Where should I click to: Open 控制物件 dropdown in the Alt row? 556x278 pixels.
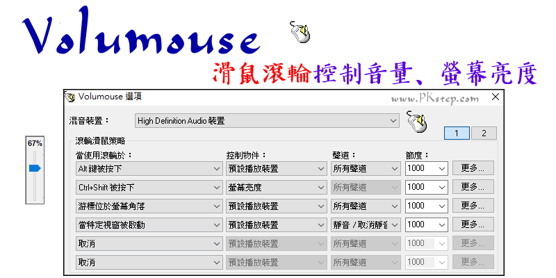click(x=276, y=169)
